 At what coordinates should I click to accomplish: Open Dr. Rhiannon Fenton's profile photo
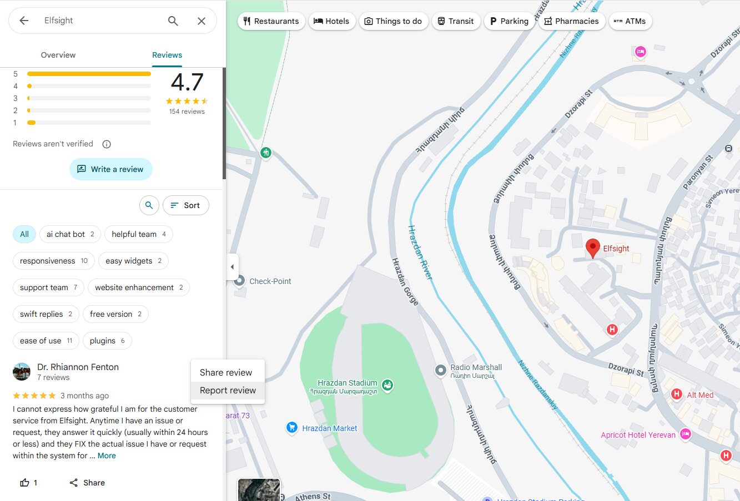tap(22, 372)
